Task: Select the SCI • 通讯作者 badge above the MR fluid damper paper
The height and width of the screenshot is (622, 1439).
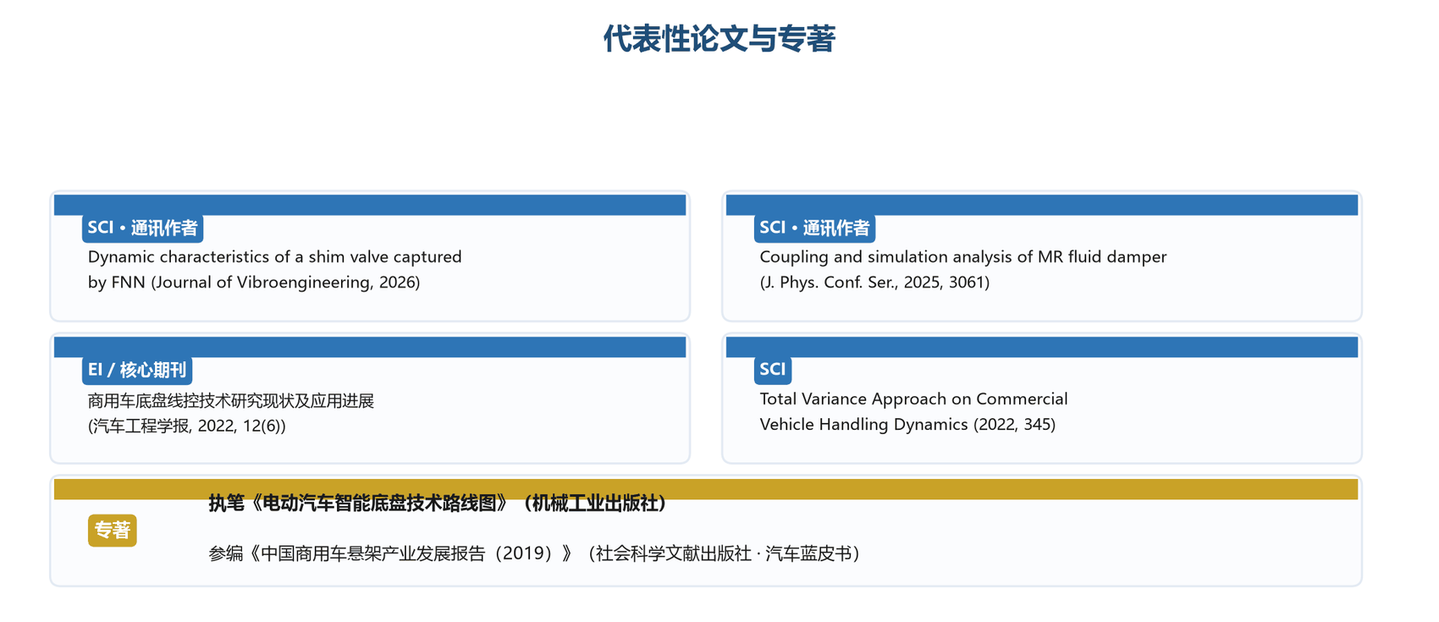Action: coord(814,228)
